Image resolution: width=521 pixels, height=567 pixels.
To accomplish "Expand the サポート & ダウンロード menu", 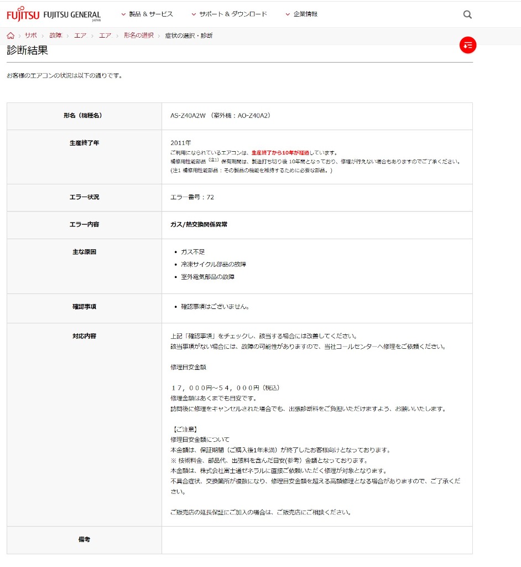I will point(230,14).
